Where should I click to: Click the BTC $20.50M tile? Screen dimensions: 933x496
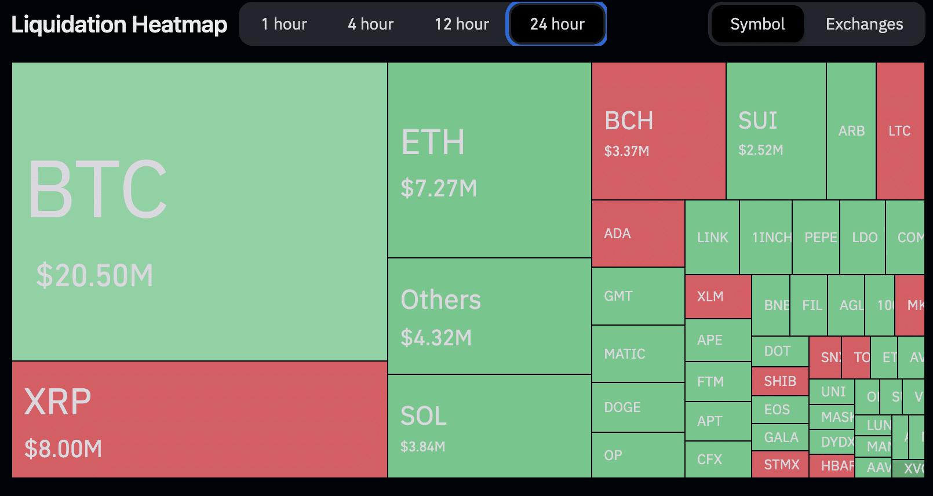point(199,211)
